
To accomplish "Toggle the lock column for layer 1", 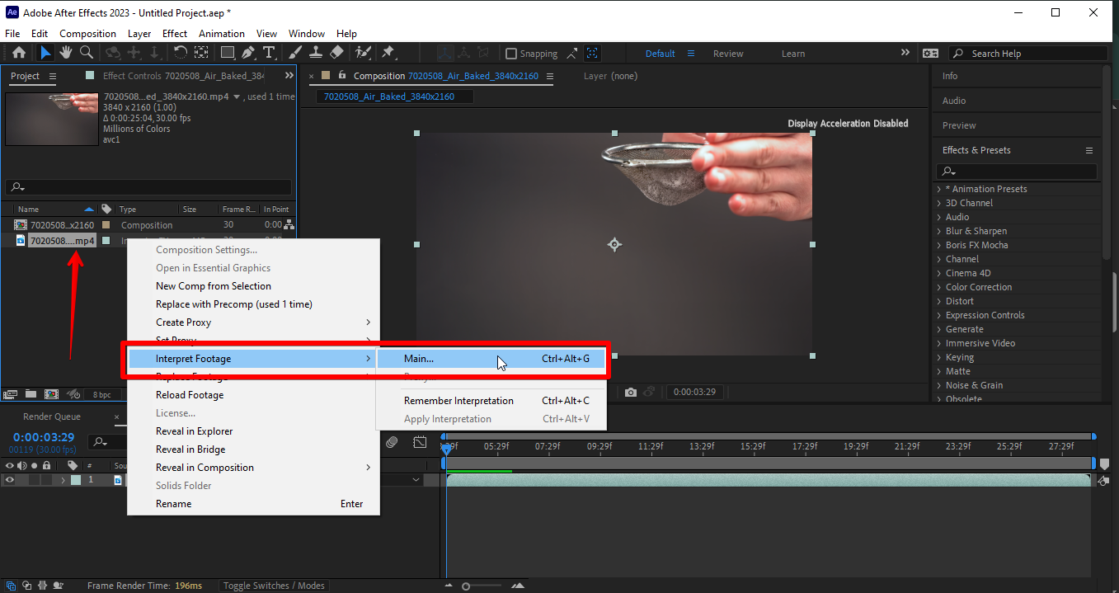I will (45, 479).
